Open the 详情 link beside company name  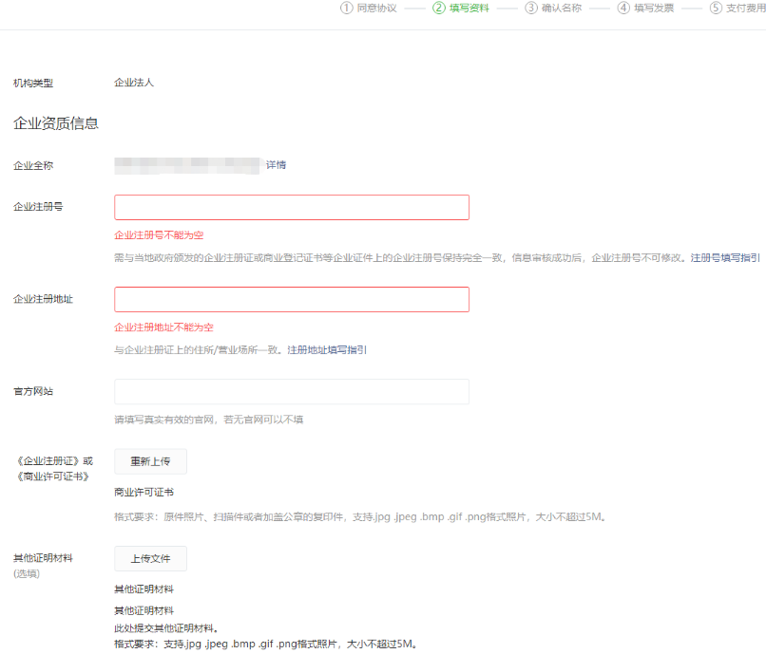tap(276, 165)
